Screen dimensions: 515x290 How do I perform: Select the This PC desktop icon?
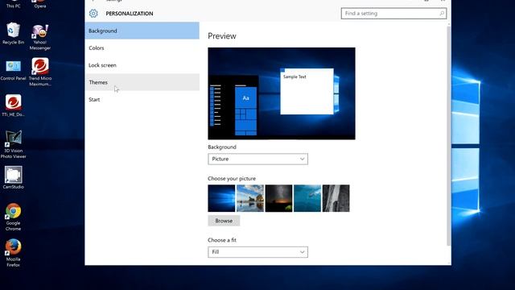(13, 4)
